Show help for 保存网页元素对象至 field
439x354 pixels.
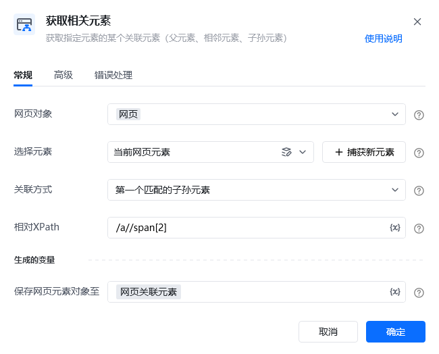419,293
